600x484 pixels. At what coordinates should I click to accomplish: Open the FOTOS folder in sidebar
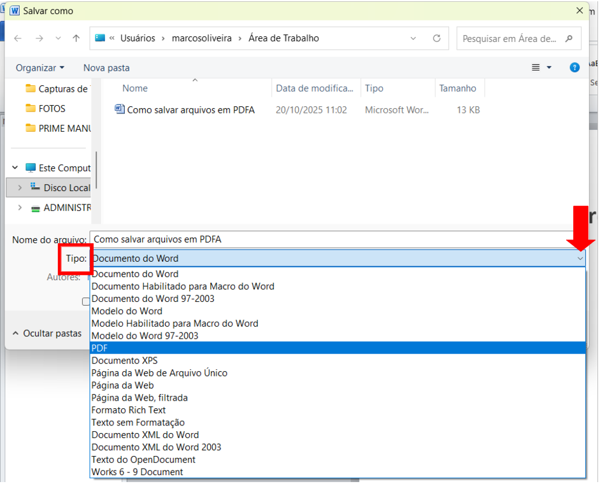point(52,108)
